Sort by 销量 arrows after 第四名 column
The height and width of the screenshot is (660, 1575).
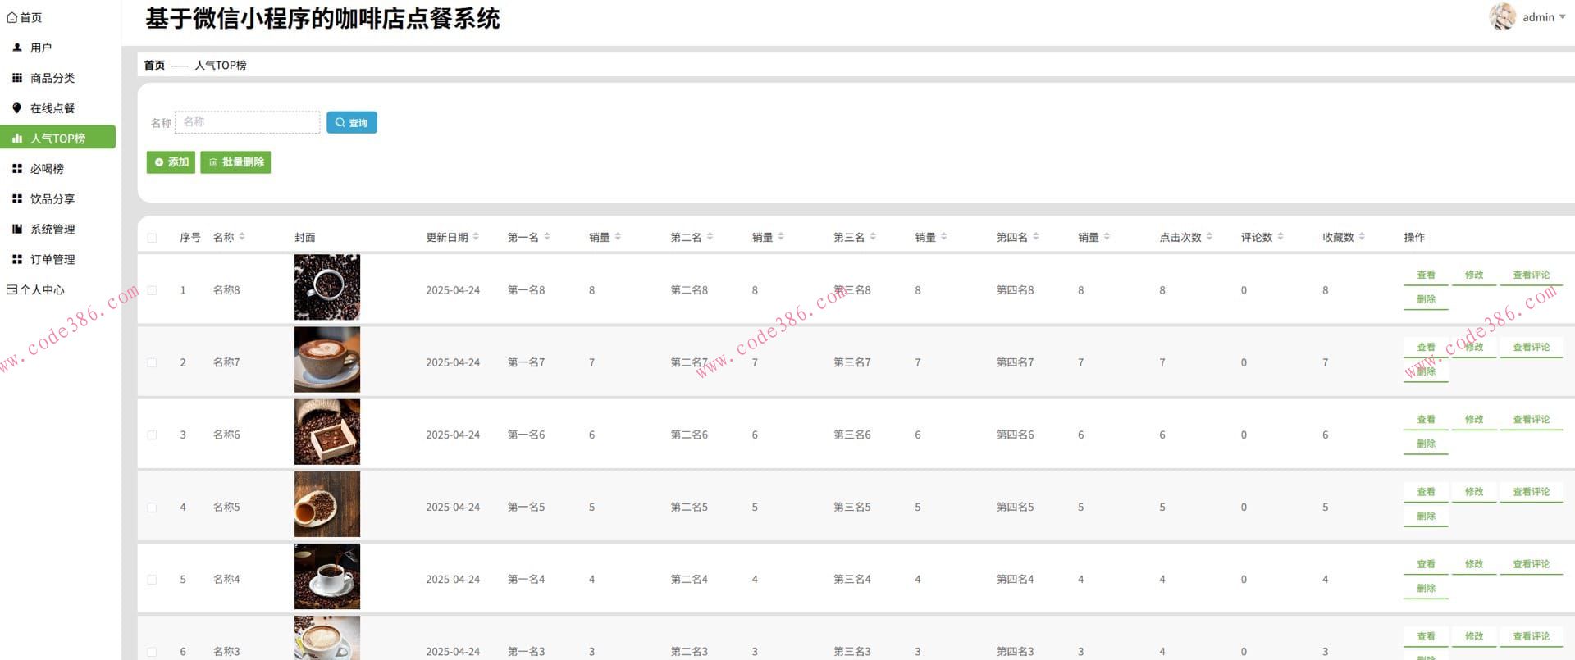point(1107,237)
